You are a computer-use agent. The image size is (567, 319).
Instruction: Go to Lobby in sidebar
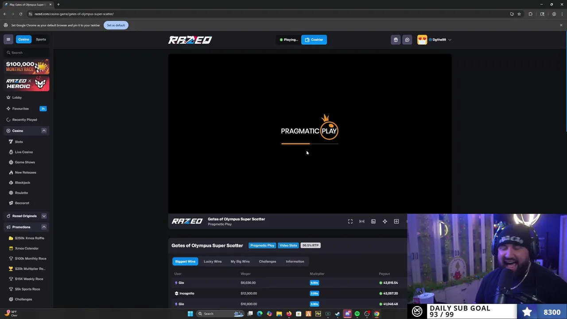pyautogui.click(x=17, y=97)
